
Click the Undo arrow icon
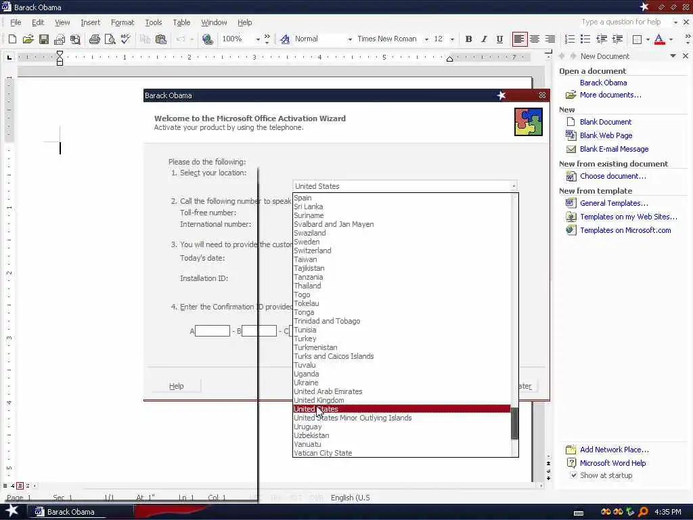point(180,39)
